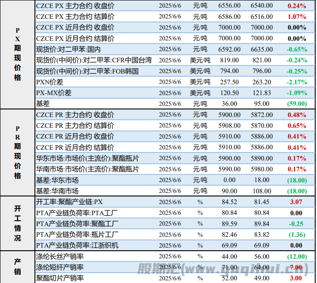This screenshot has height=283, width=317.
Task: Select the 华东市场 聚酯瓶片 market price label
Action: click(x=87, y=158)
